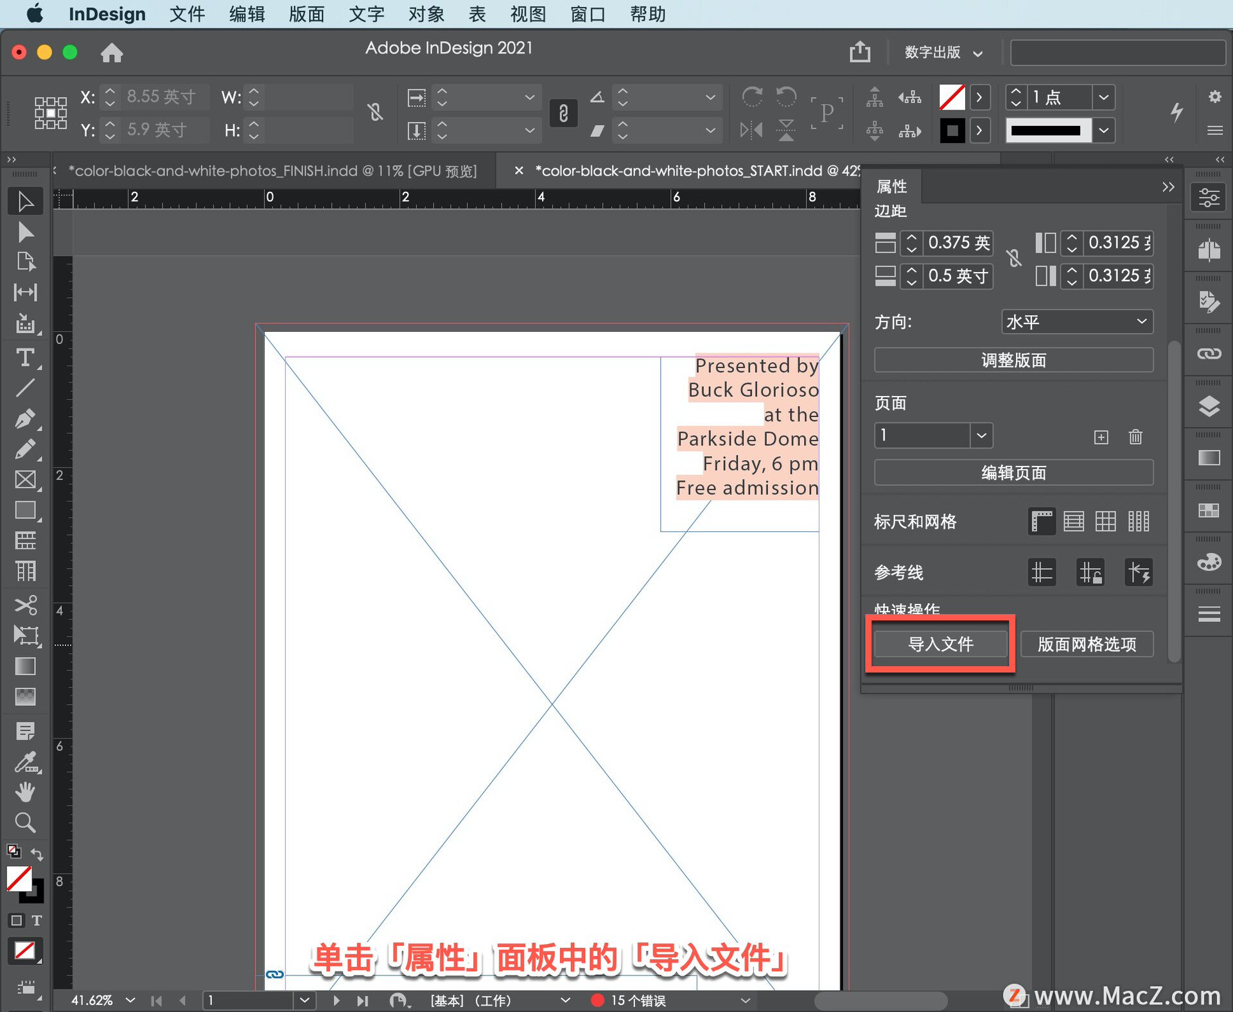Select the Page tool

[x=25, y=262]
